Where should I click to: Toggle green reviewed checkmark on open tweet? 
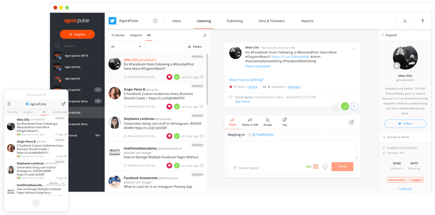[x=345, y=107]
